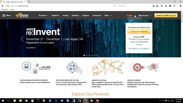Open the GMAIL bookmark

click(5, 9)
